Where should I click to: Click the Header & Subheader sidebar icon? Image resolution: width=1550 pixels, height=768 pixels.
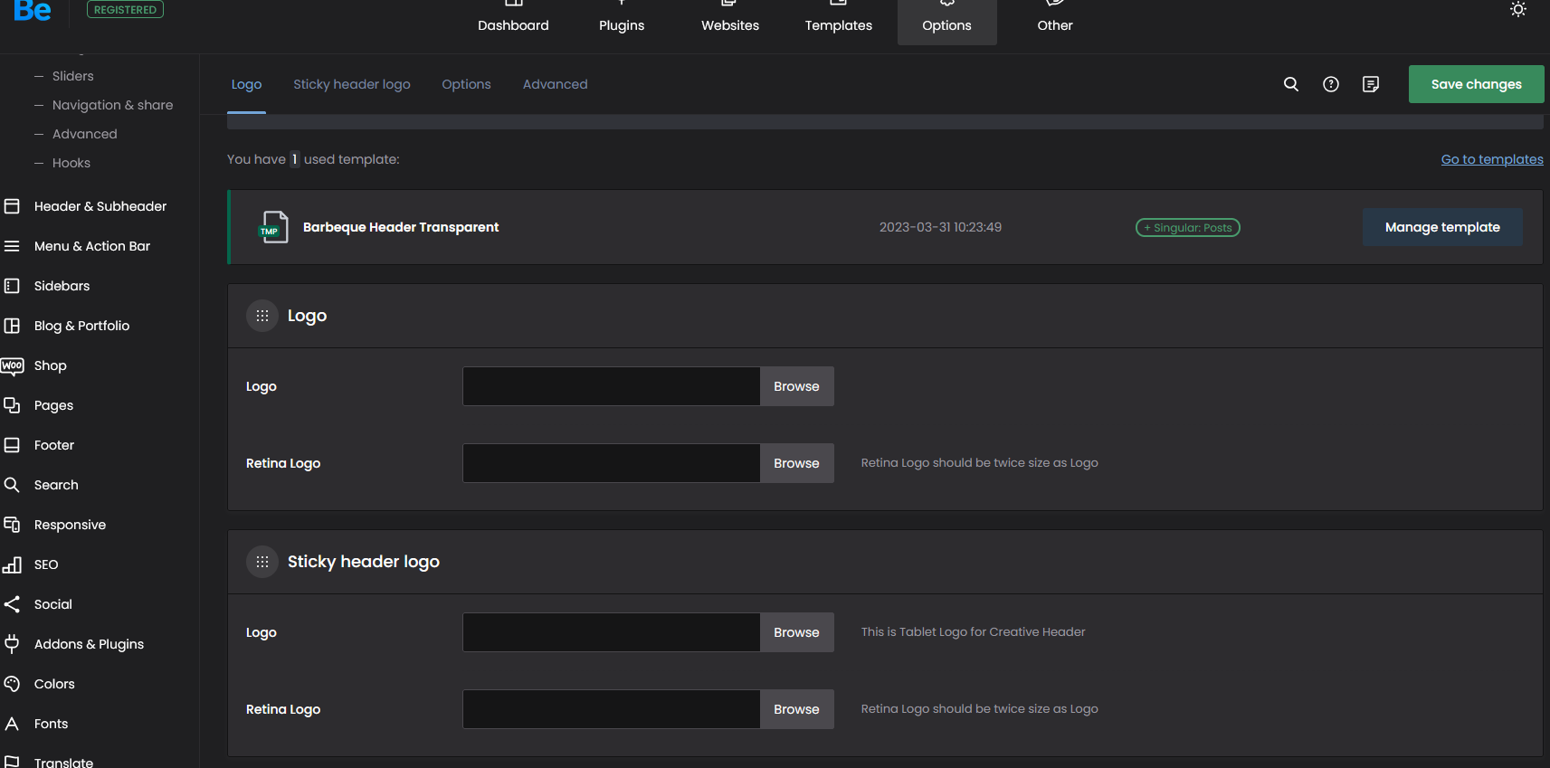(12, 206)
